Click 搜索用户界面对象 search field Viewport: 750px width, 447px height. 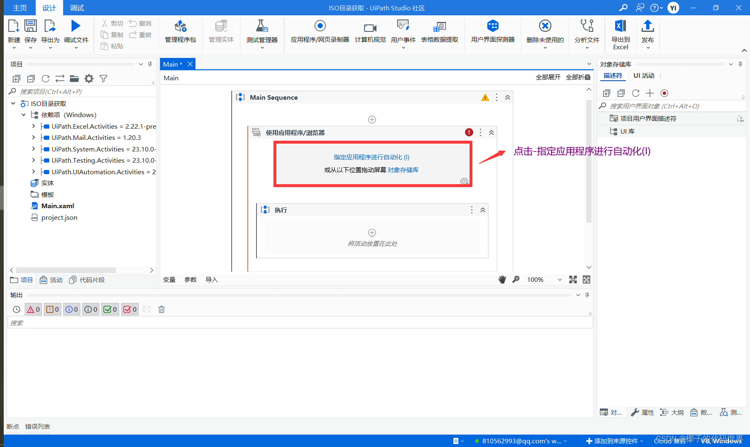coord(672,106)
